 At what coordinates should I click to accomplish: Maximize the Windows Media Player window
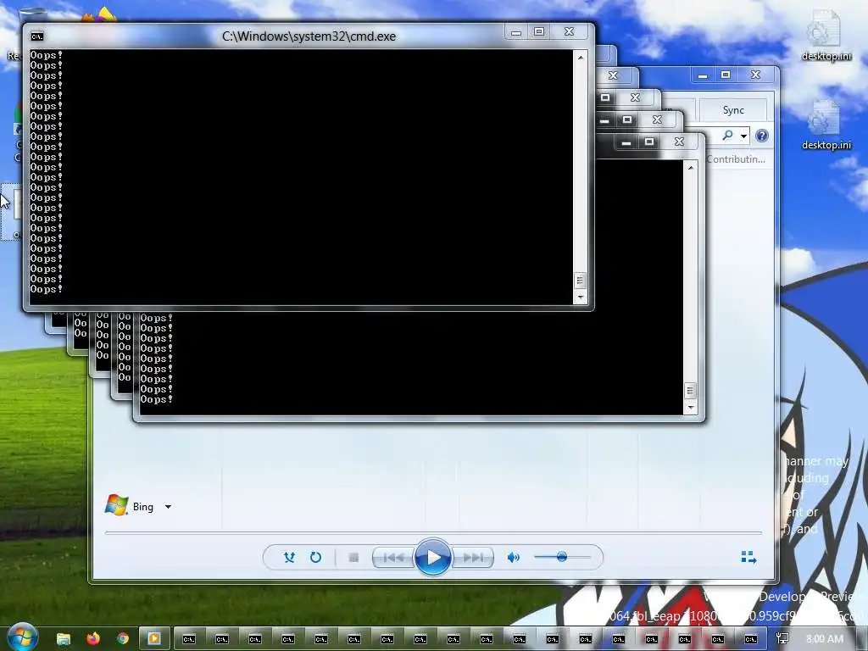(x=726, y=75)
